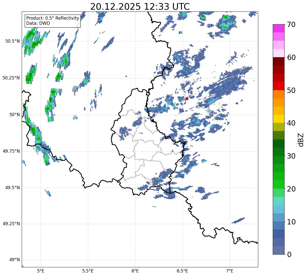Pick the light cyan swatch near 15
This screenshot has width=307, height=276.
[x=278, y=201]
